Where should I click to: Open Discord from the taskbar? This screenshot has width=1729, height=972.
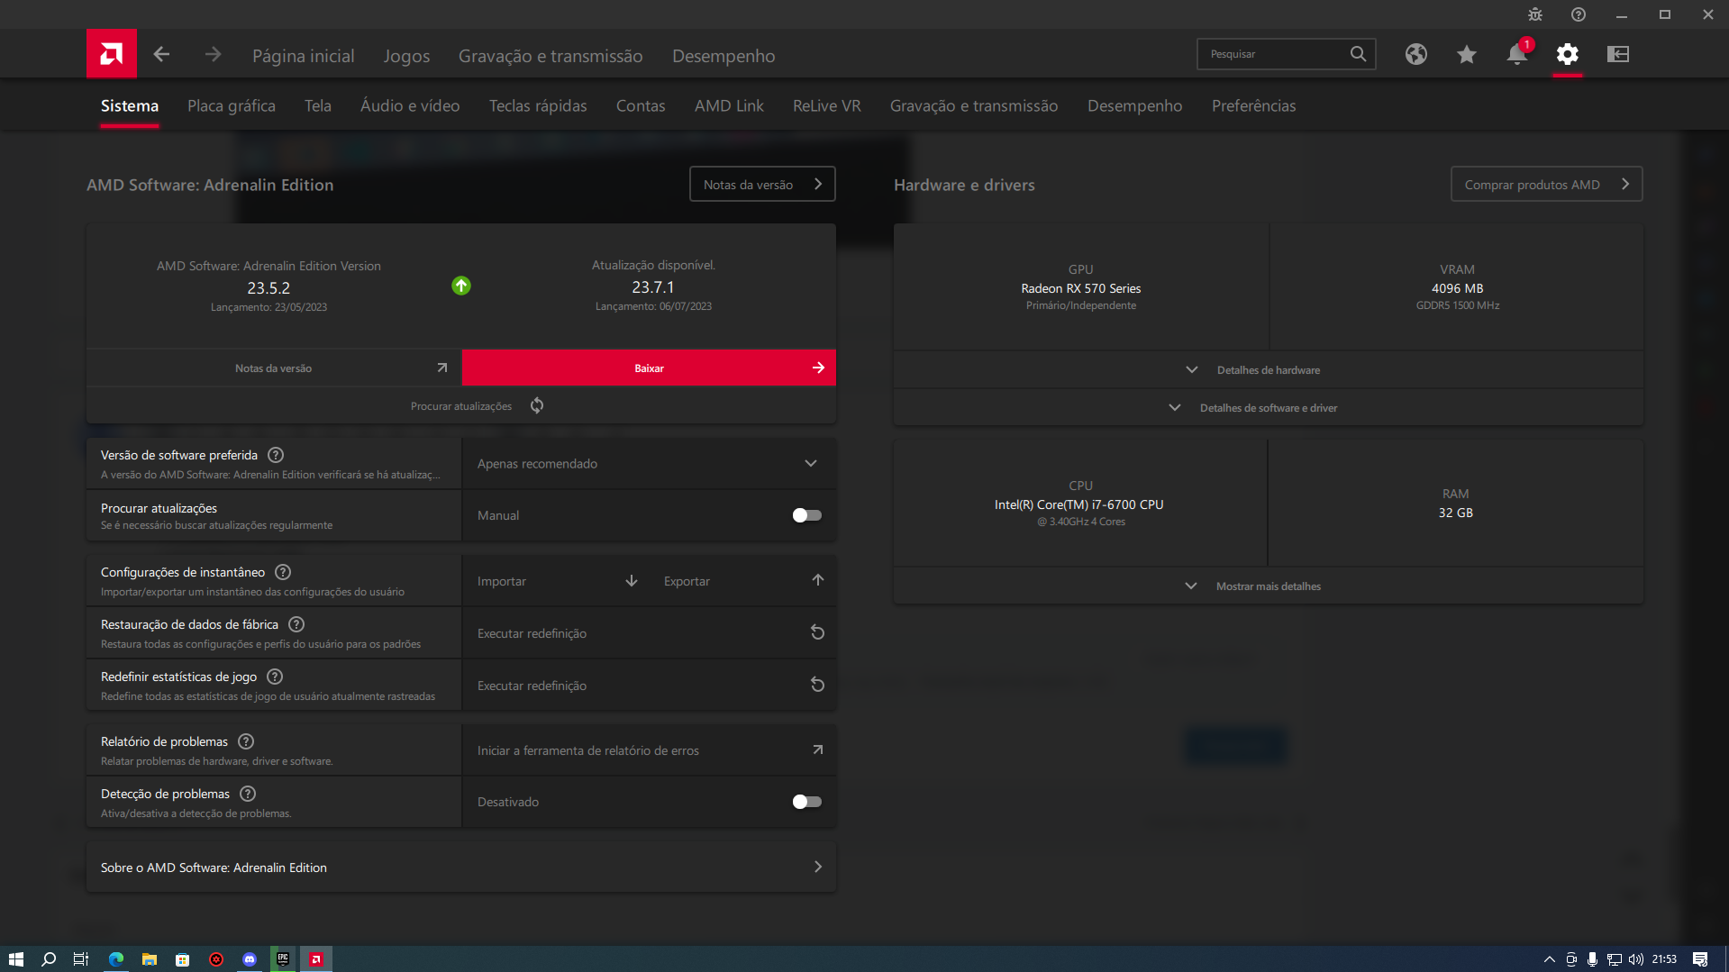click(x=250, y=959)
